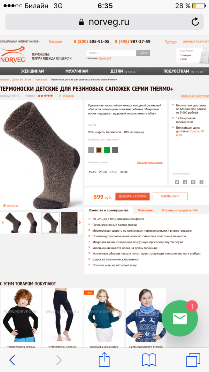The width and height of the screenshot is (209, 372).
Task: Select size 23-26
Action: pyautogui.click(x=103, y=172)
